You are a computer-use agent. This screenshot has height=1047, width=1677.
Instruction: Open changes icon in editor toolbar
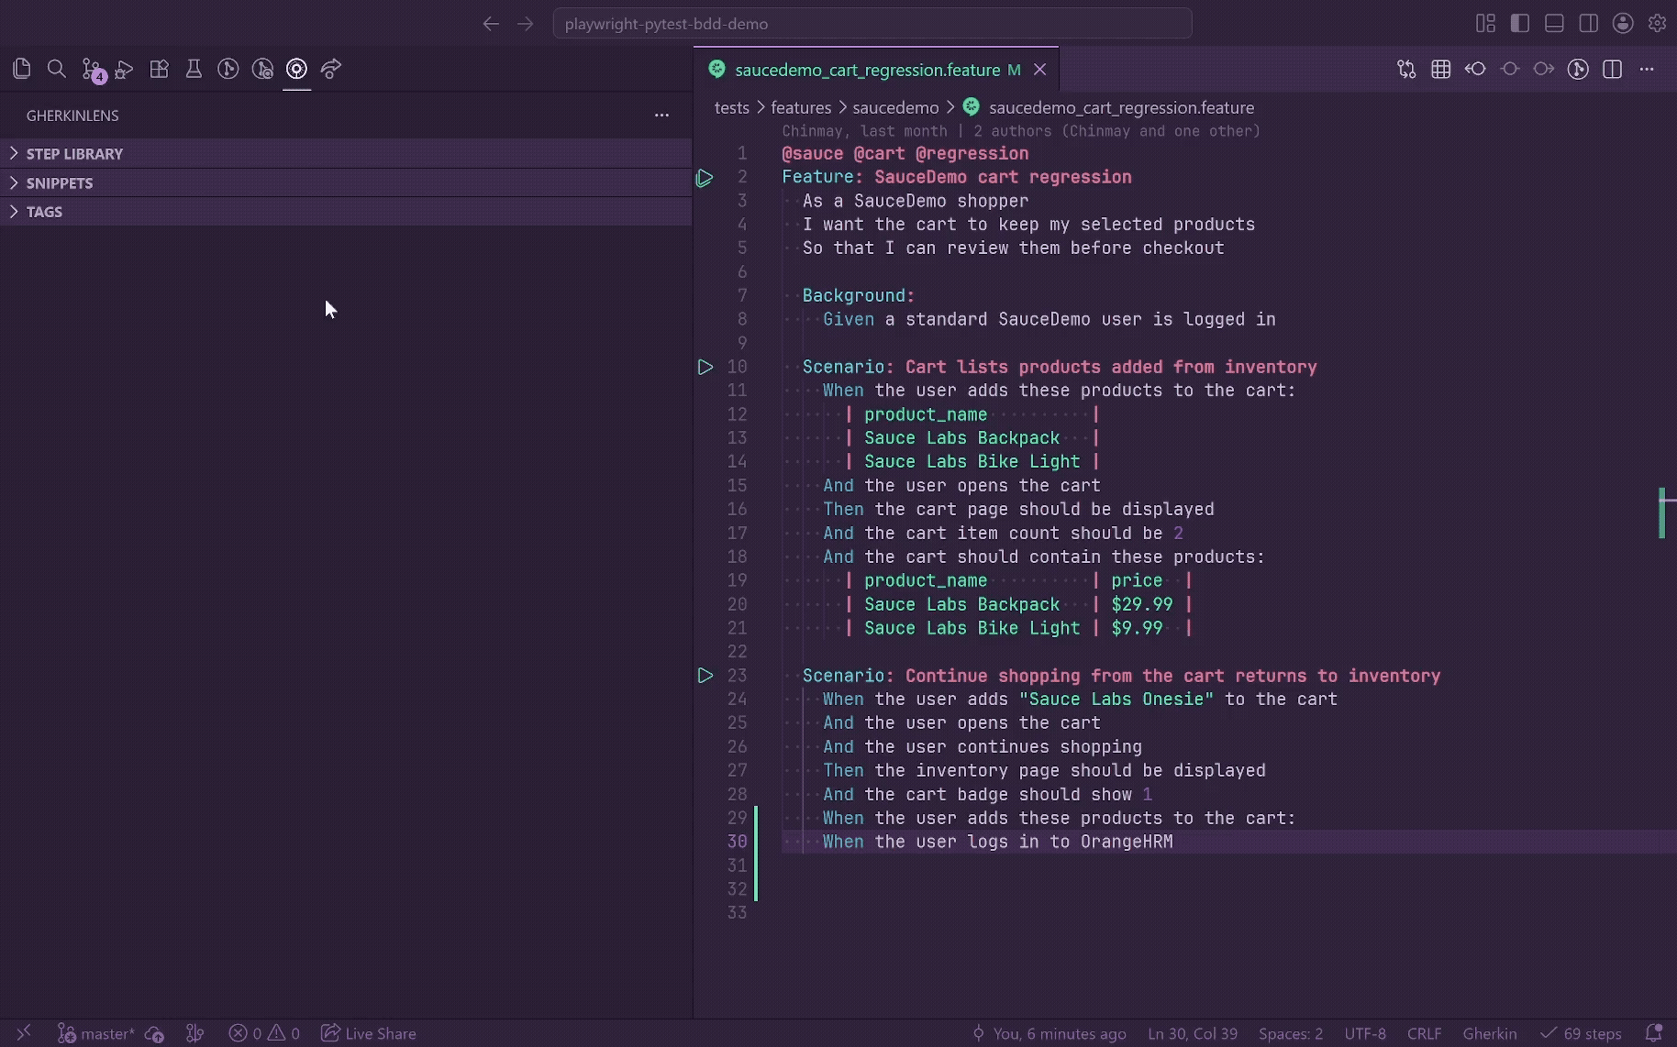(1406, 69)
